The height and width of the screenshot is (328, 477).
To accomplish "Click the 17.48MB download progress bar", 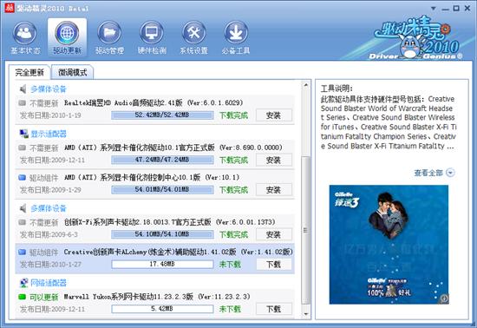I will [x=162, y=264].
